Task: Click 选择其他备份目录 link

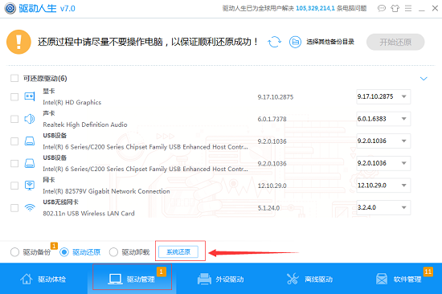Action: pos(330,42)
